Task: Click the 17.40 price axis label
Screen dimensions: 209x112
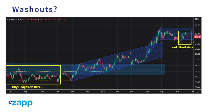Action: 197,82
